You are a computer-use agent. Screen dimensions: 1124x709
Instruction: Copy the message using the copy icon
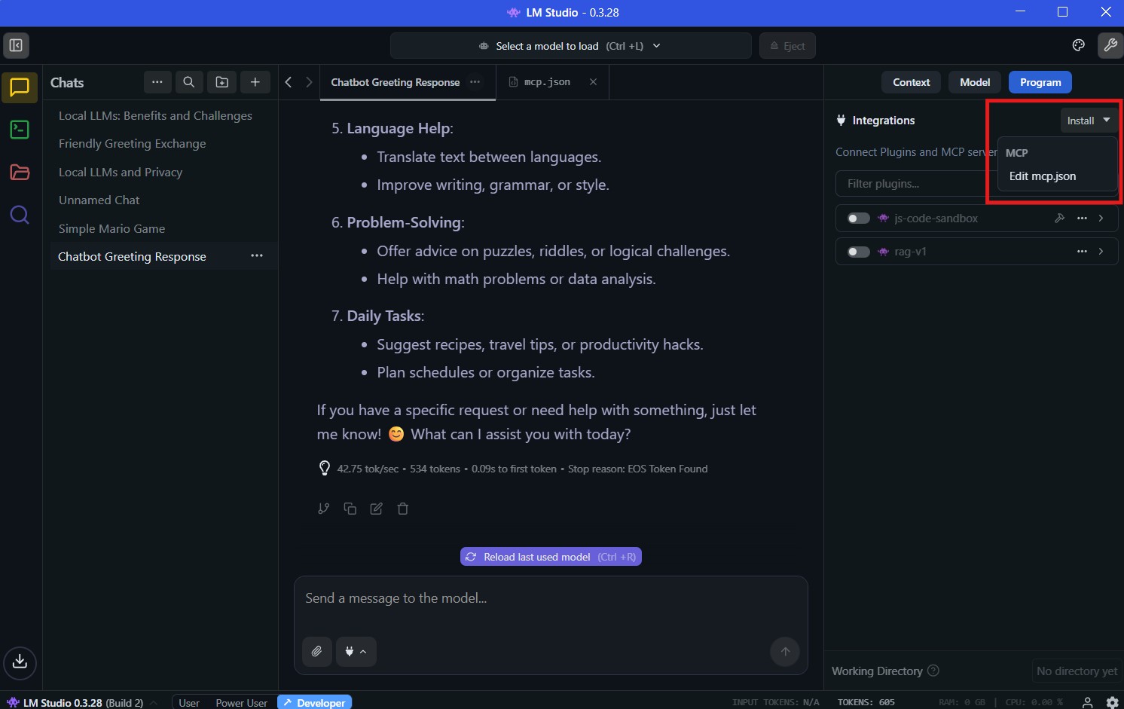click(x=350, y=509)
